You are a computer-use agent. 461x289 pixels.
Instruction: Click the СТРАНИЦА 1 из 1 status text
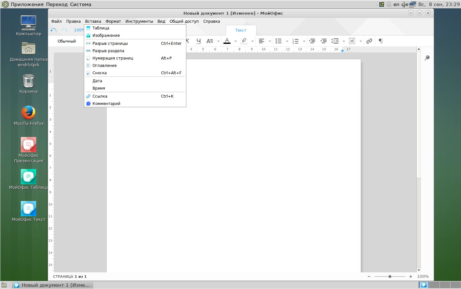click(x=70, y=277)
